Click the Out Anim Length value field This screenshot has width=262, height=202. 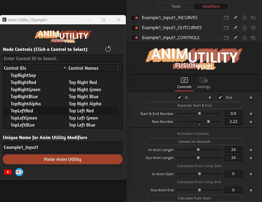coord(233,158)
